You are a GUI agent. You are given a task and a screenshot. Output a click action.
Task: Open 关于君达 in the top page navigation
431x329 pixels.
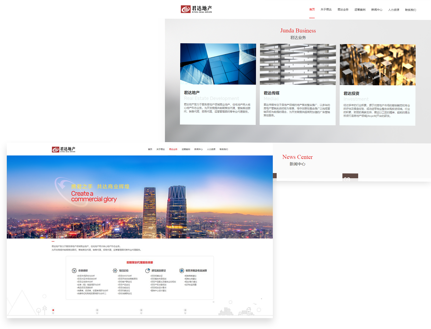(326, 10)
